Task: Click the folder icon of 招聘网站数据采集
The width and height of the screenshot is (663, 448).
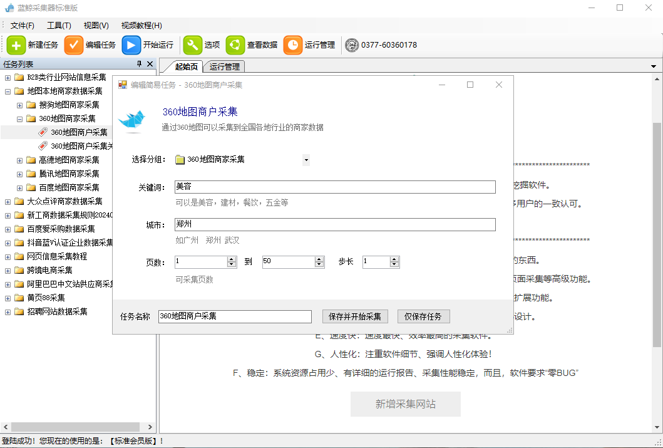Action: pyautogui.click(x=19, y=312)
